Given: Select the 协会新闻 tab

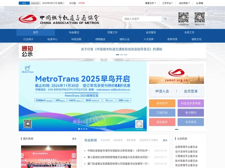Looking at the screenshot, I should click(x=91, y=140).
